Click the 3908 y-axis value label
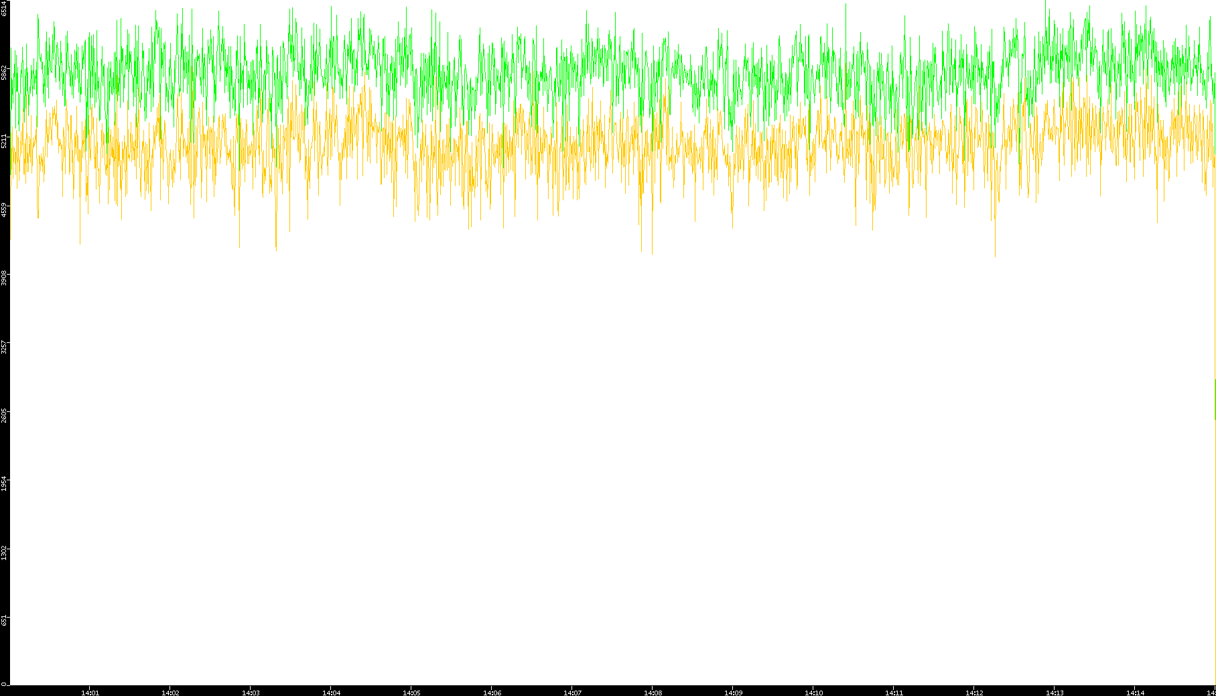This screenshot has height=696, width=1216. click(x=5, y=277)
